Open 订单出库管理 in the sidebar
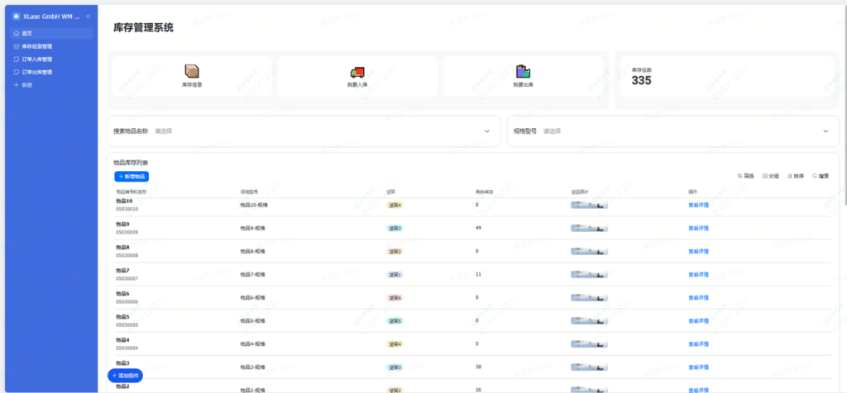Viewport: 847px width, 393px height. (x=37, y=73)
